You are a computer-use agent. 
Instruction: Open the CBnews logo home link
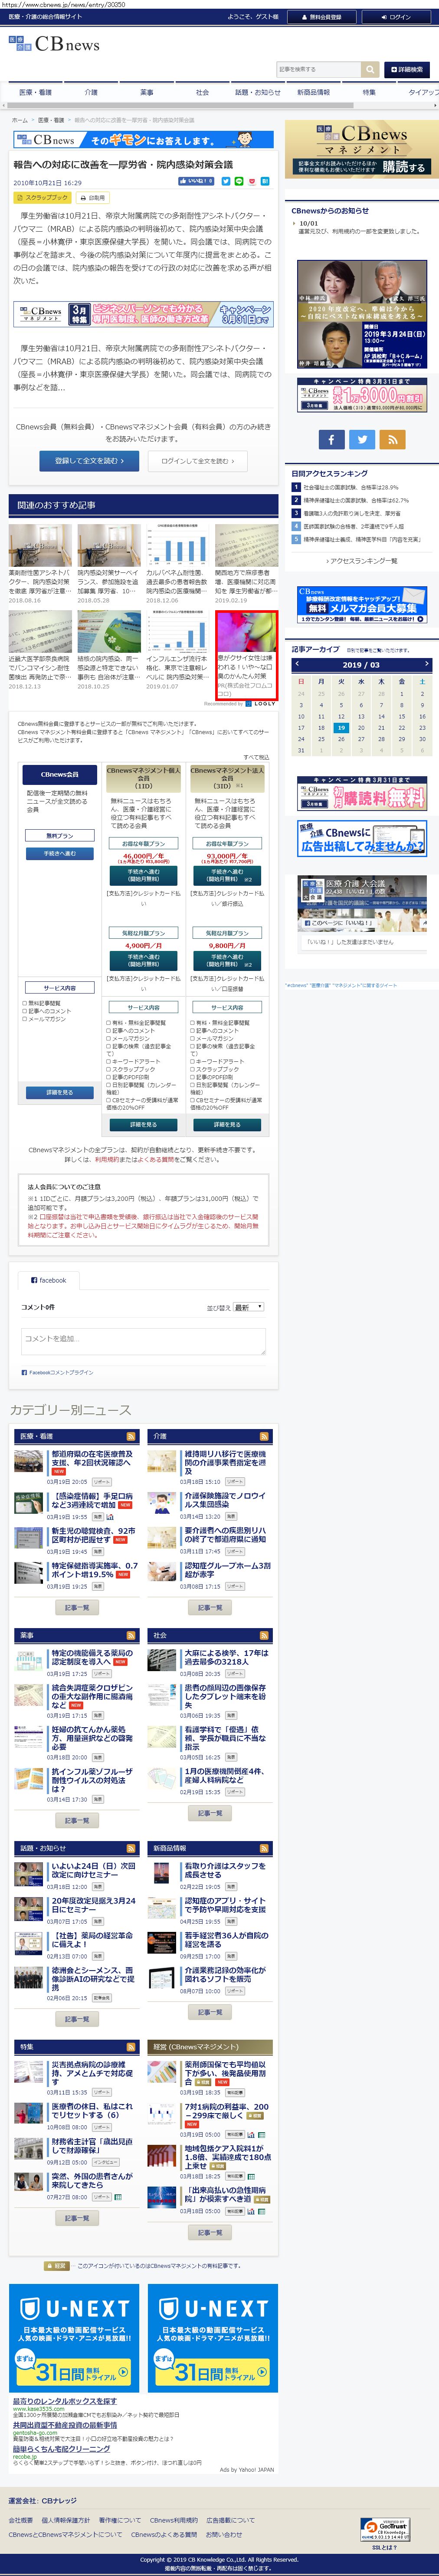point(55,44)
